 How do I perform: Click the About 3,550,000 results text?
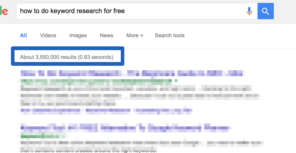click(x=67, y=57)
